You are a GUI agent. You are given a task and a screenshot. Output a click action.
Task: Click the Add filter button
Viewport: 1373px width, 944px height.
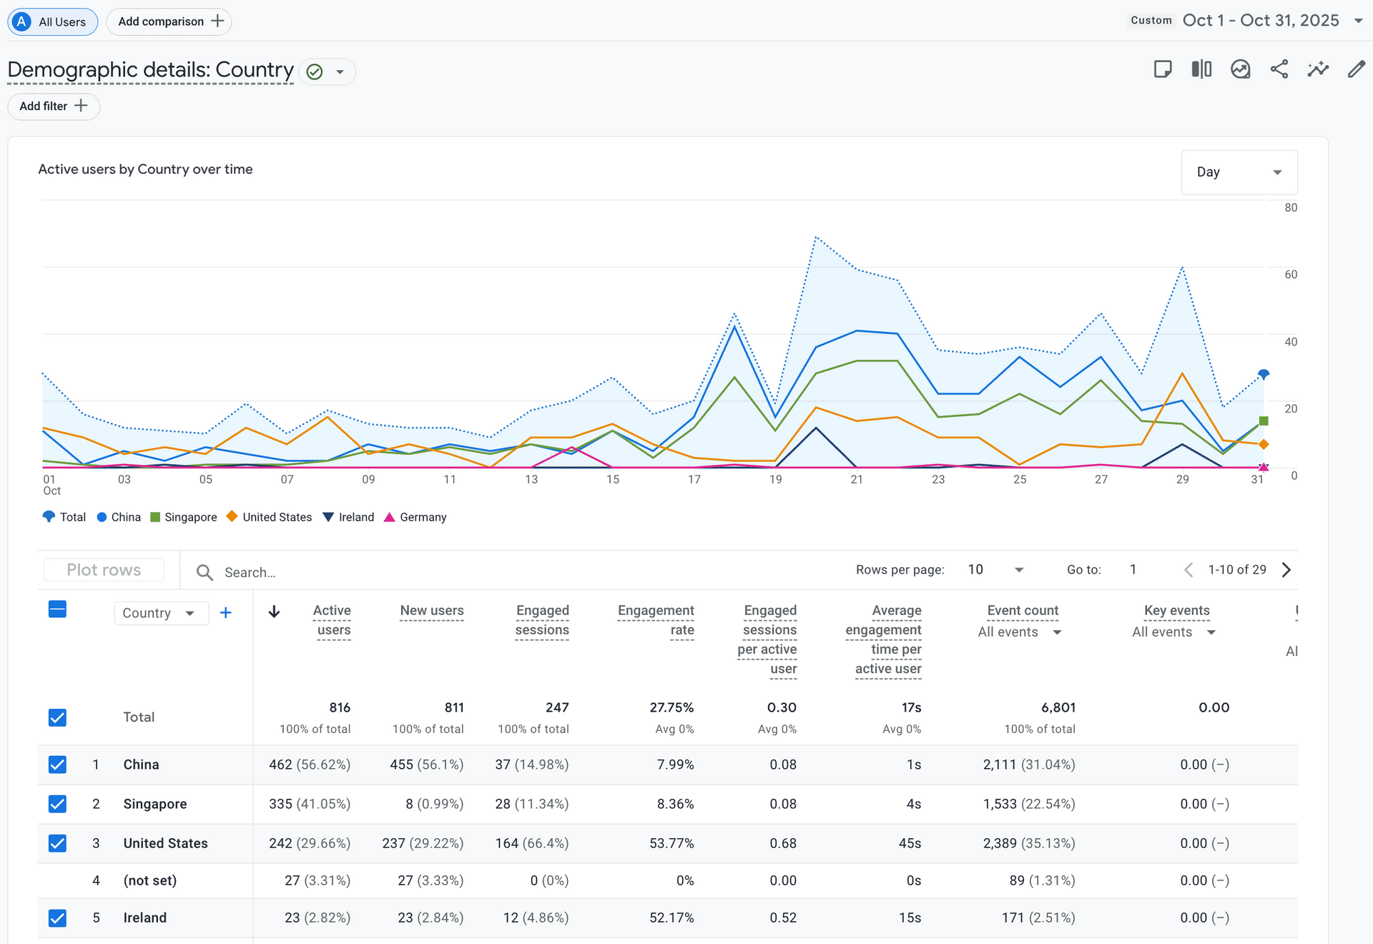(53, 106)
